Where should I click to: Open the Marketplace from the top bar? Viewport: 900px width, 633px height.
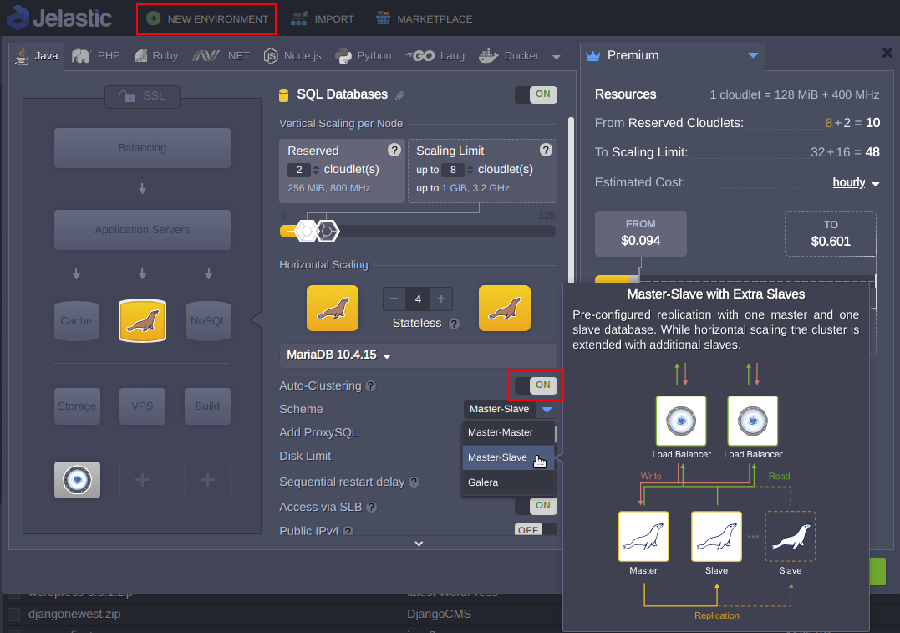424,18
